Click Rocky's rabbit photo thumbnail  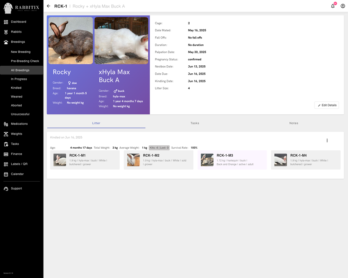click(x=70, y=40)
